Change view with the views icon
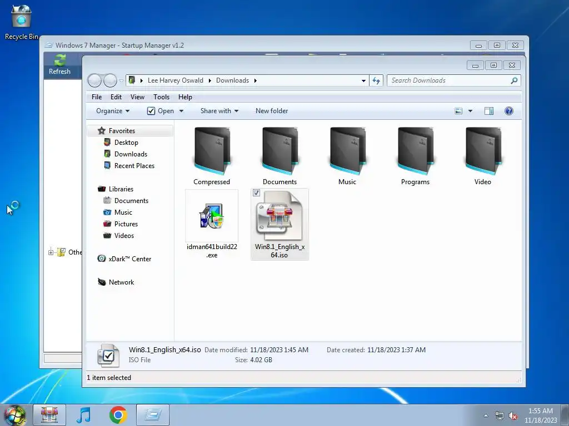Screen dimensions: 569x426 coord(458,111)
